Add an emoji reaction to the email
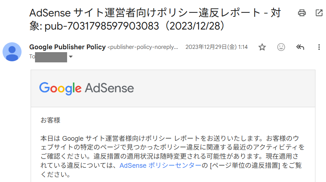The height and width of the screenshot is (182, 326). pos(281,47)
